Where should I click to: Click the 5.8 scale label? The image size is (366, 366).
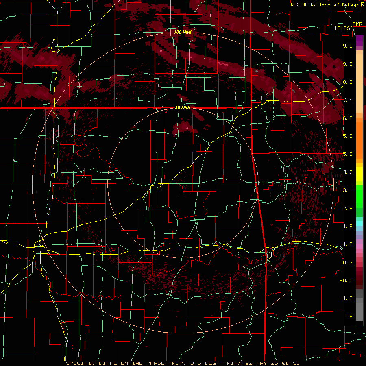point(348,136)
